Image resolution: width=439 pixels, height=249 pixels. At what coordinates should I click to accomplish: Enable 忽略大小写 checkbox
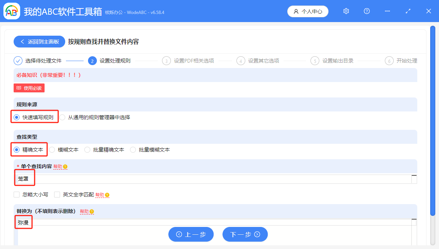coord(17,195)
